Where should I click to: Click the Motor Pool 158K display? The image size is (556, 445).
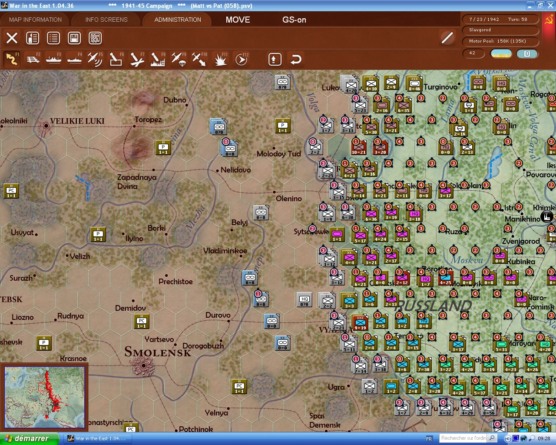[501, 41]
